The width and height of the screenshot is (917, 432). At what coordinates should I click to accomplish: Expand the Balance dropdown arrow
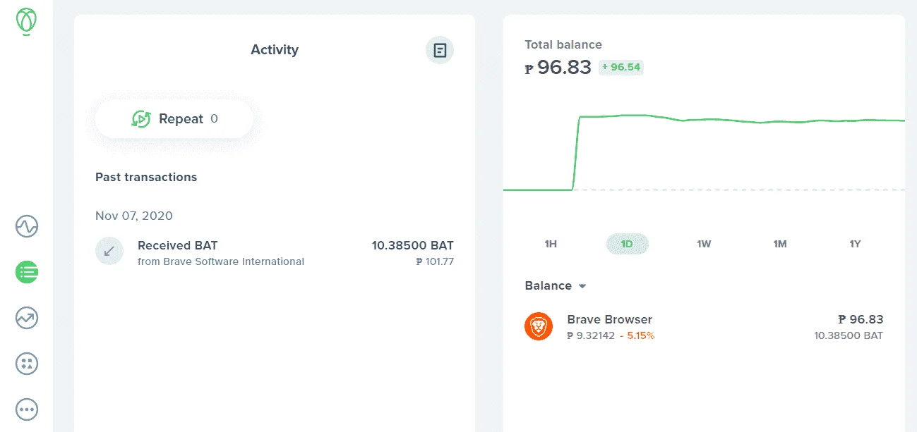[582, 286]
